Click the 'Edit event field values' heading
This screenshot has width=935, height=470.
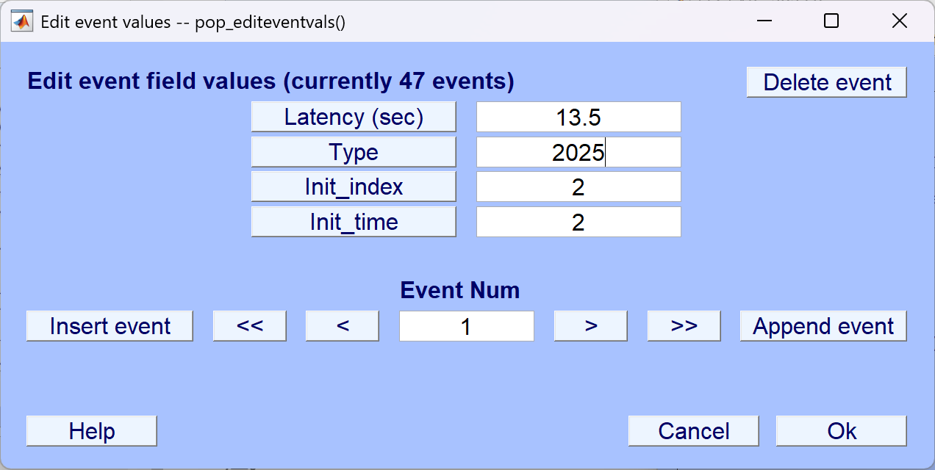coord(271,82)
